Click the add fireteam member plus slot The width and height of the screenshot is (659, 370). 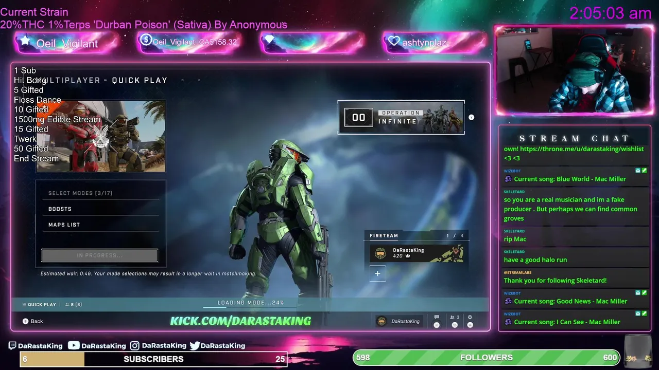click(377, 274)
